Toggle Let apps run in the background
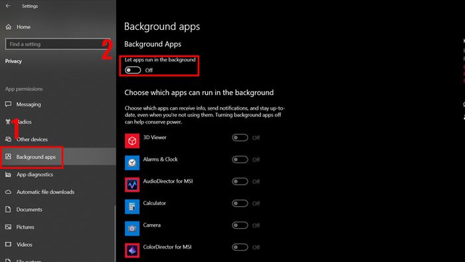 pos(133,70)
